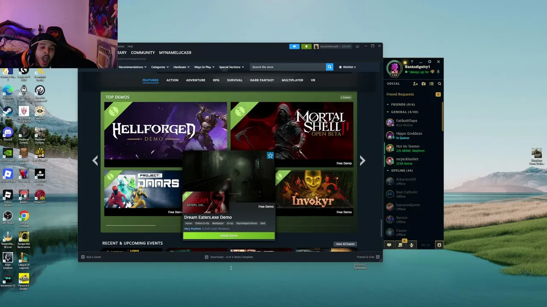Click the voice microphone icon in League client
The height and width of the screenshot is (307, 547).
(x=412, y=245)
